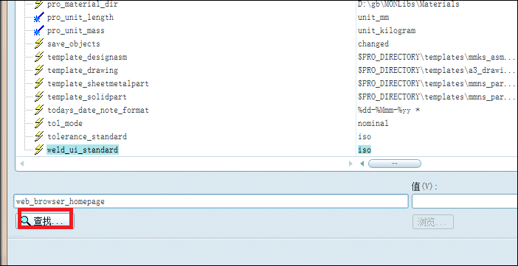Click the option name field with web_browser_homepage
This screenshot has height=266, width=518.
(x=211, y=201)
